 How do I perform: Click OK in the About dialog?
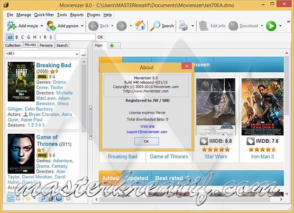(x=147, y=141)
